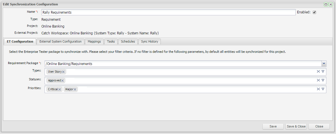
Task: Clear all selected Types with X icon
Action: click(318, 72)
